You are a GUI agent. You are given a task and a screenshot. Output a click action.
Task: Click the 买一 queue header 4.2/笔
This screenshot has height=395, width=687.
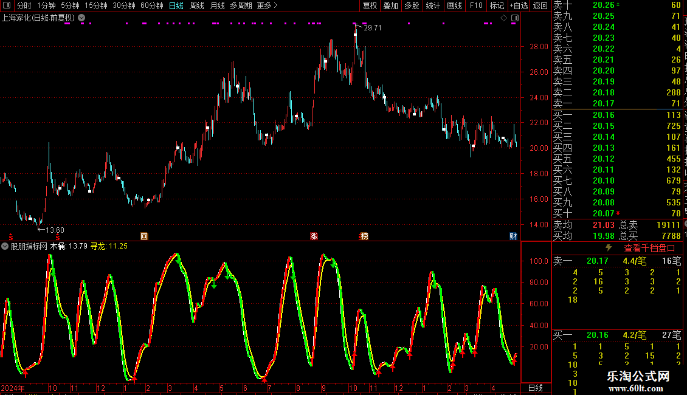tap(635, 335)
